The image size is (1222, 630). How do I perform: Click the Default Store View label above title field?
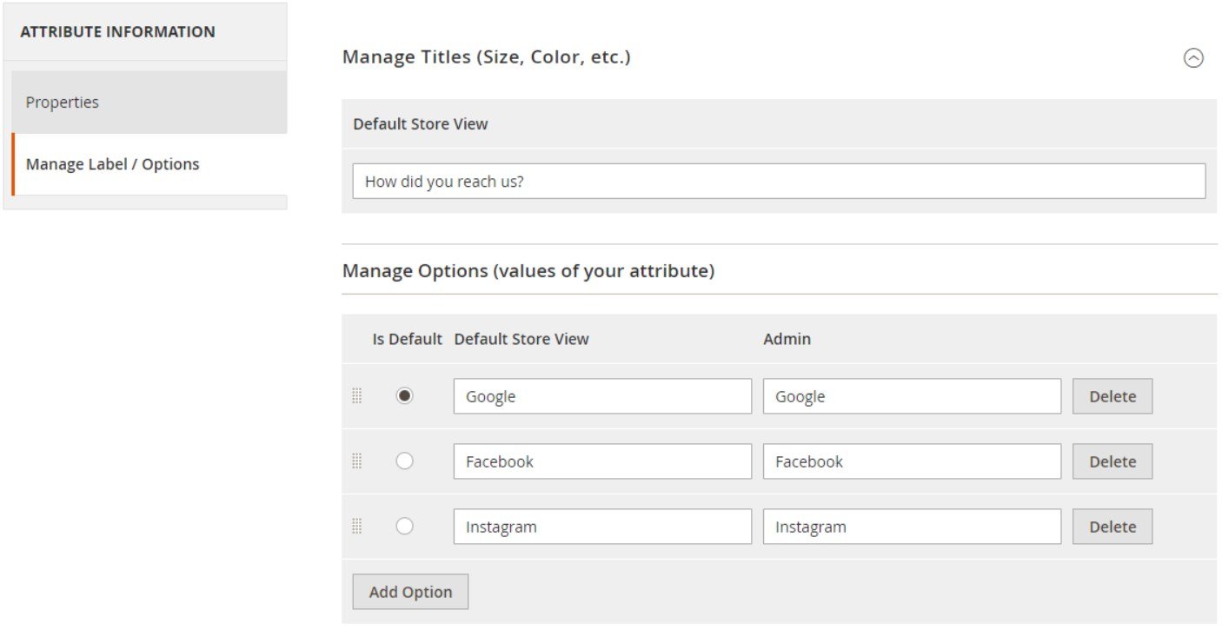click(421, 124)
